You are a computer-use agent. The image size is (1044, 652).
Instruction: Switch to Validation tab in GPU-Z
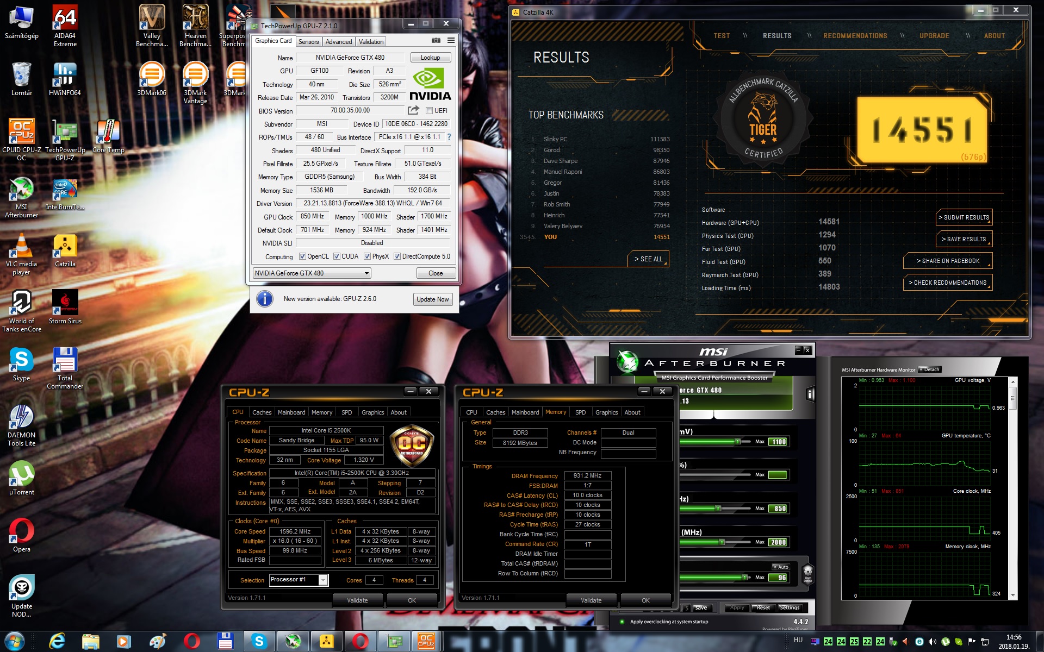pos(371,42)
